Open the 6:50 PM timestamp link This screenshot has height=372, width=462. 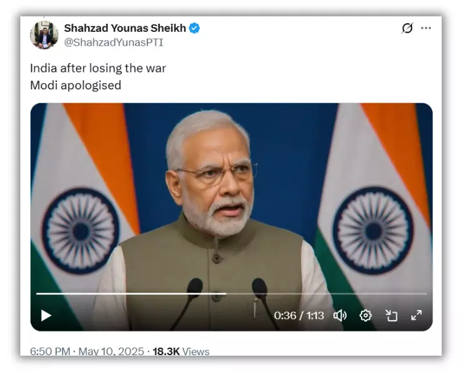click(x=50, y=351)
